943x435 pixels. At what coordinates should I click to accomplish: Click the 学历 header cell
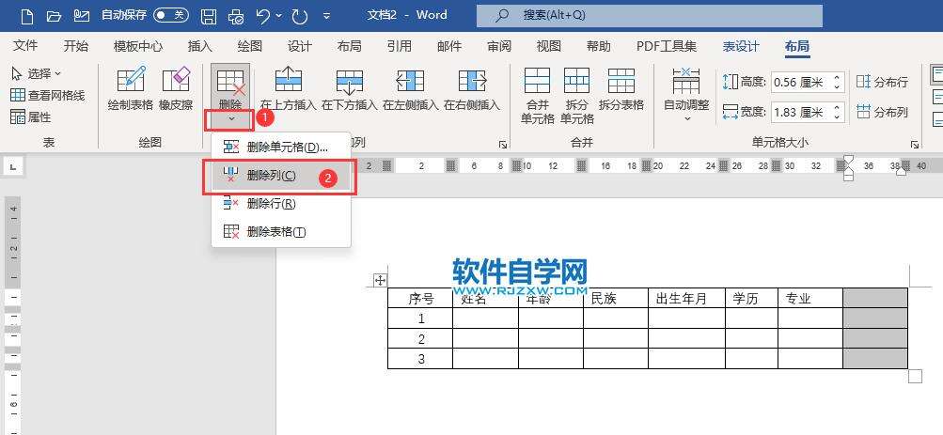(751, 298)
